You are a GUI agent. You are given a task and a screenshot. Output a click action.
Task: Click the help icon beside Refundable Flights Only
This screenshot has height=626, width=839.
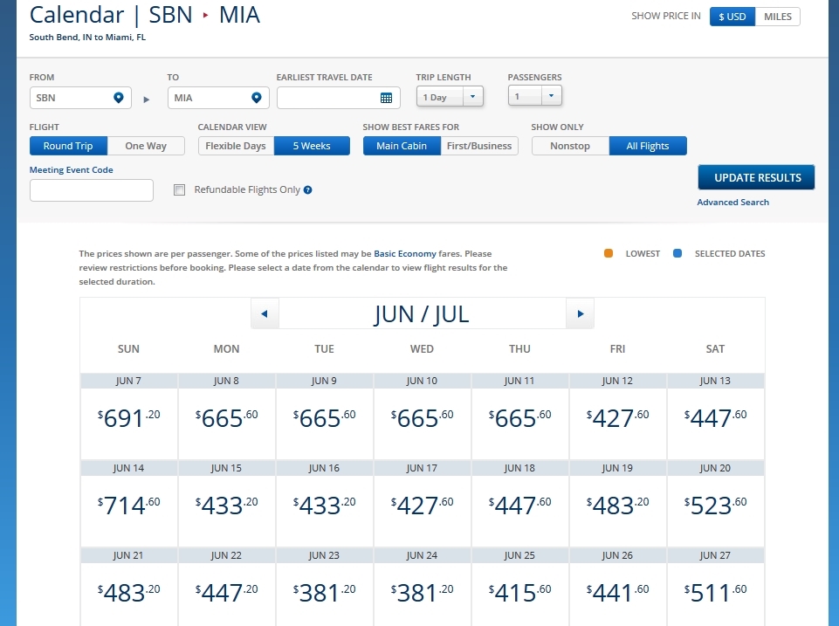pos(308,190)
